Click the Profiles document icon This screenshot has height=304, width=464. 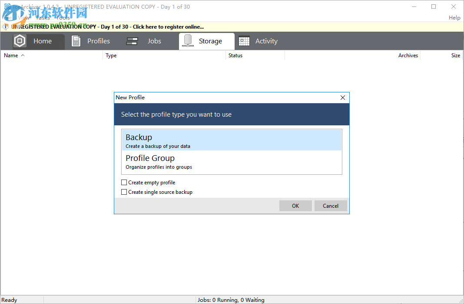click(x=76, y=41)
